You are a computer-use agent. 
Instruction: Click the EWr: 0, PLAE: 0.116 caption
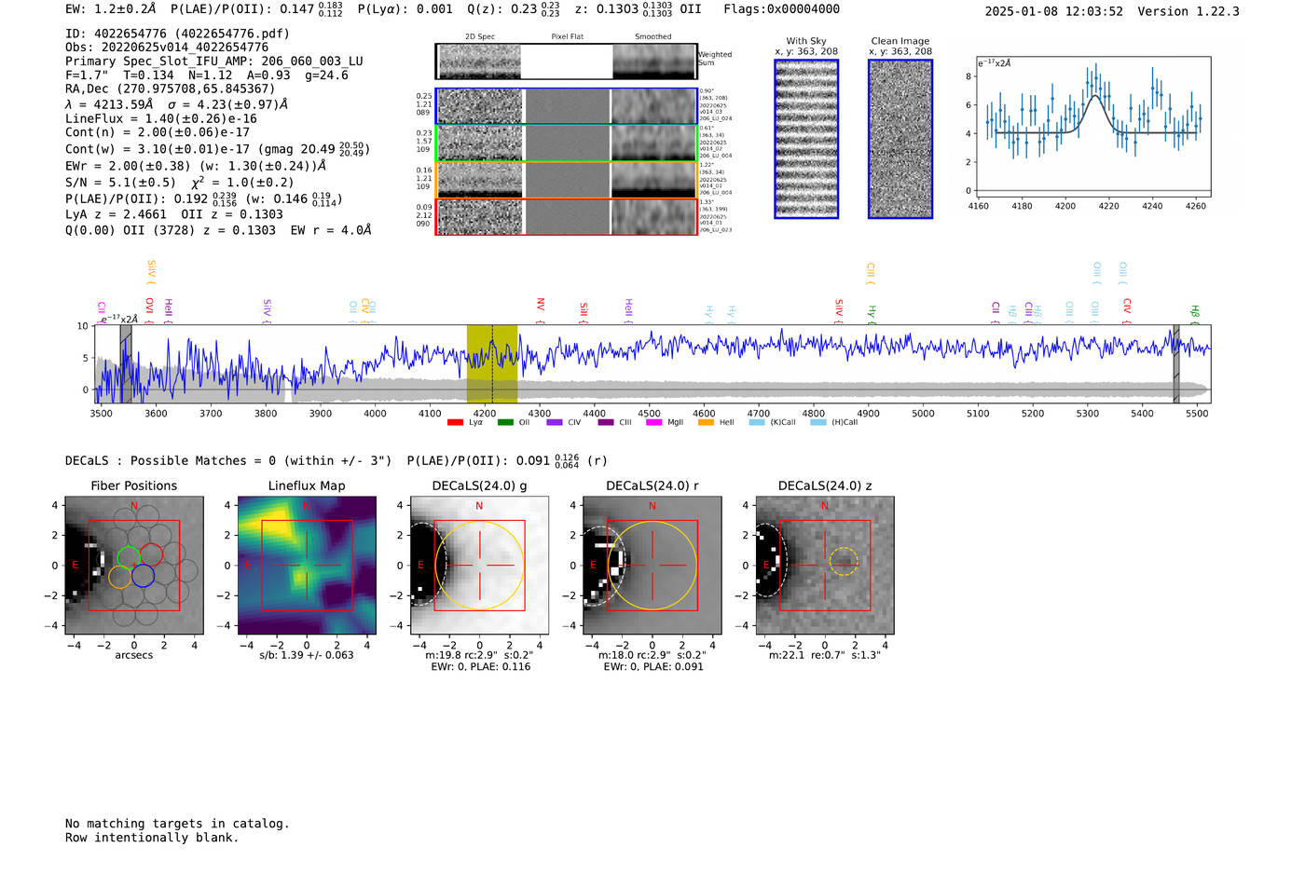[x=480, y=667]
